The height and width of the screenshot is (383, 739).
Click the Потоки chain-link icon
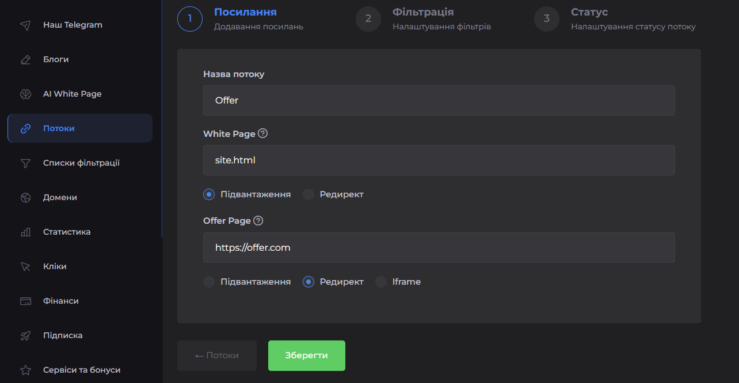[x=25, y=128]
